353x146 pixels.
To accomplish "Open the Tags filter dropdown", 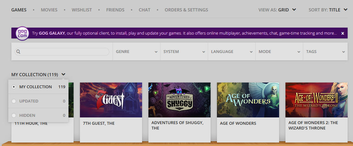I will pos(325,52).
